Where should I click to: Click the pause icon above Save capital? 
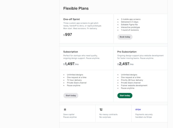click(x=65, y=110)
